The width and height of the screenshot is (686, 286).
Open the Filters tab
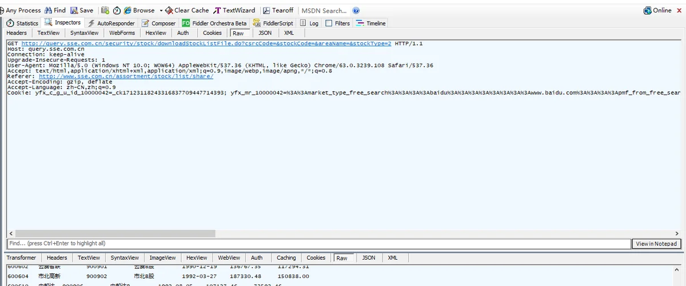[337, 23]
